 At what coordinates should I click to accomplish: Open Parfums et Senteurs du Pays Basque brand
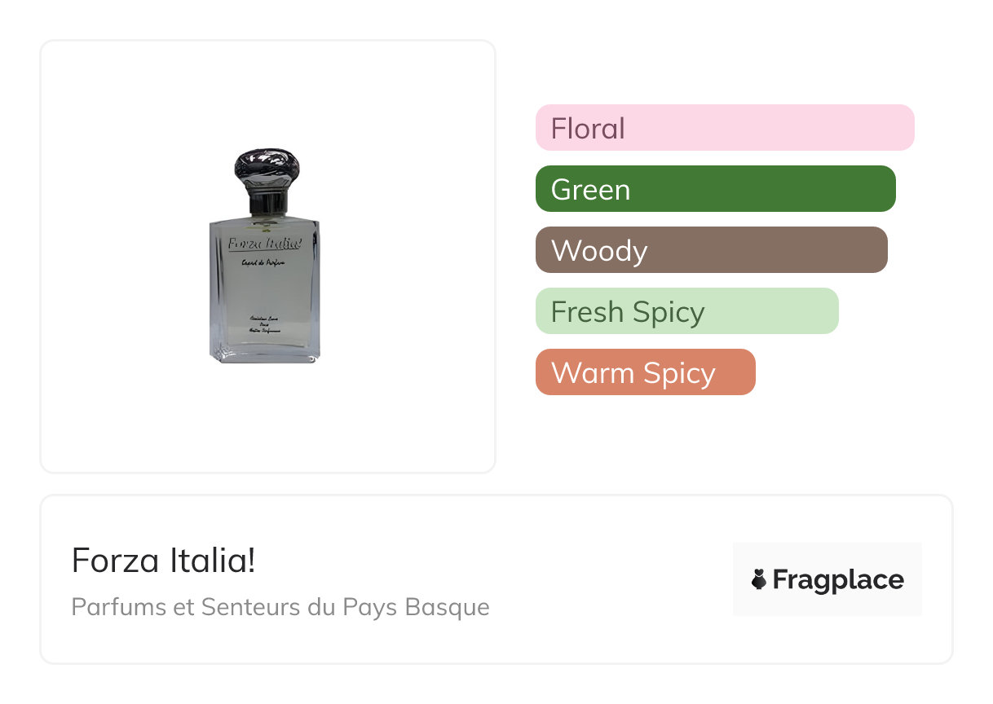pyautogui.click(x=280, y=607)
